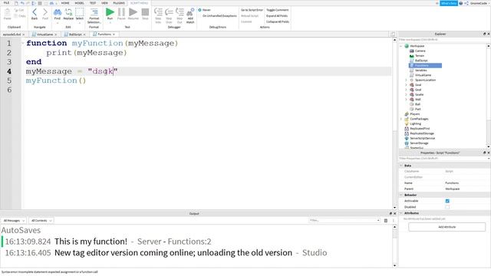Switch to the HOME ribbon tab
This screenshot has width=491, height=276.
(65, 3)
